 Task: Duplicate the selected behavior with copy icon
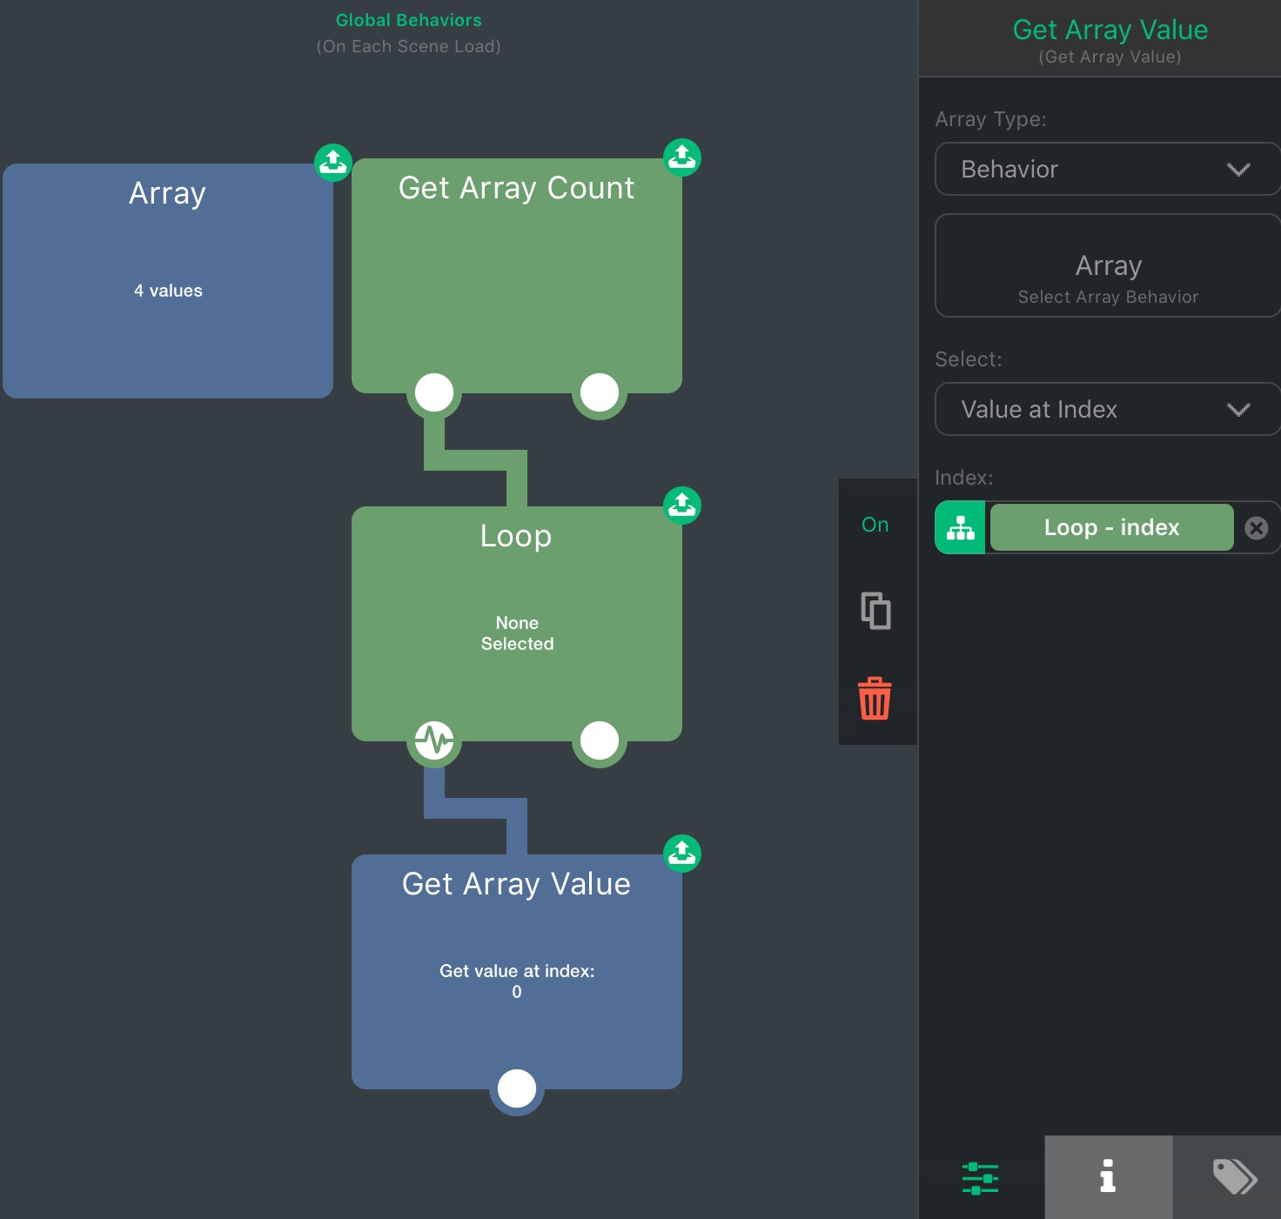pos(875,611)
